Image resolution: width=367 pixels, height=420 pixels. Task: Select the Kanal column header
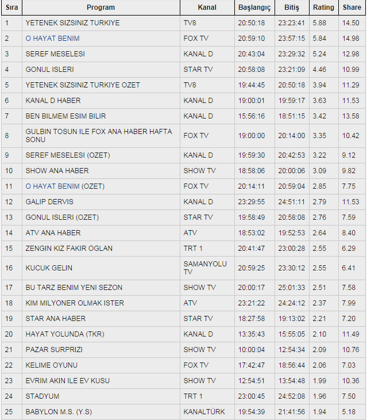[207, 7]
